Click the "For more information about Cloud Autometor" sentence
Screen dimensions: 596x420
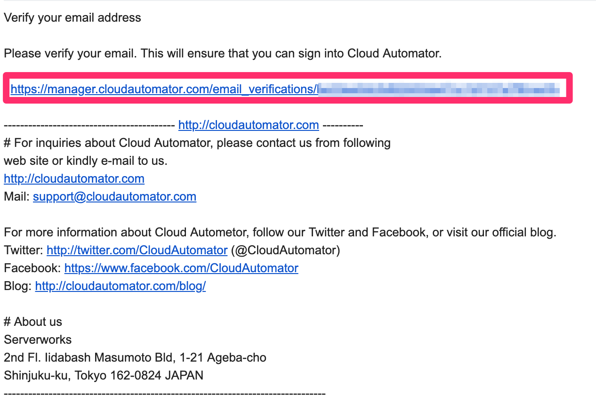tap(280, 233)
